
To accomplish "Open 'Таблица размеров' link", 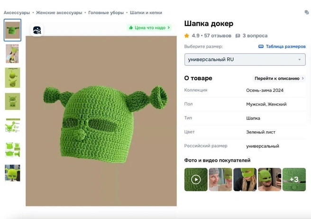I will (x=285, y=46).
